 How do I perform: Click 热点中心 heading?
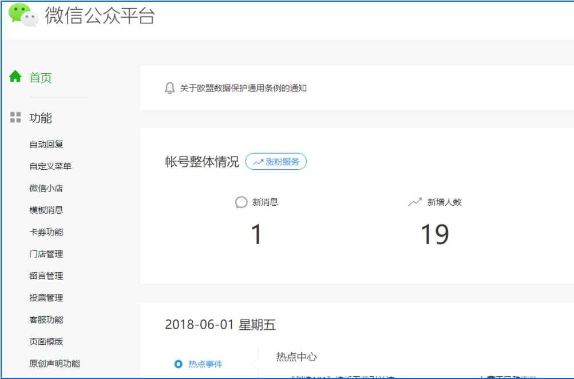pos(296,357)
